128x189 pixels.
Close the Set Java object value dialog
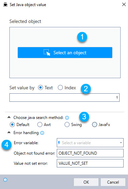click(124, 4)
